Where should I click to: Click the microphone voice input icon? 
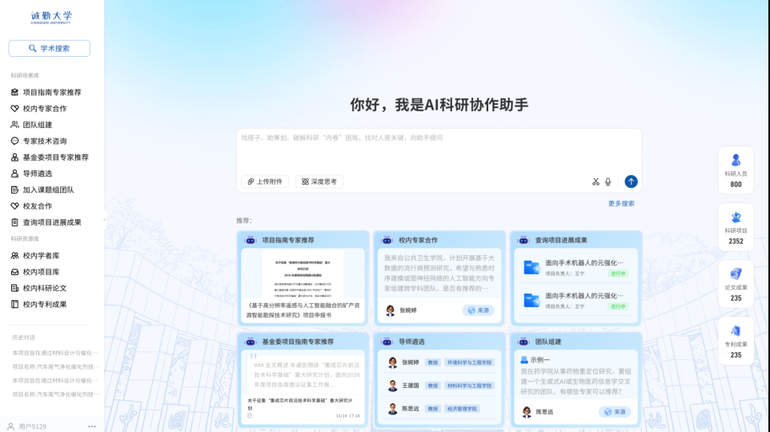click(x=608, y=182)
